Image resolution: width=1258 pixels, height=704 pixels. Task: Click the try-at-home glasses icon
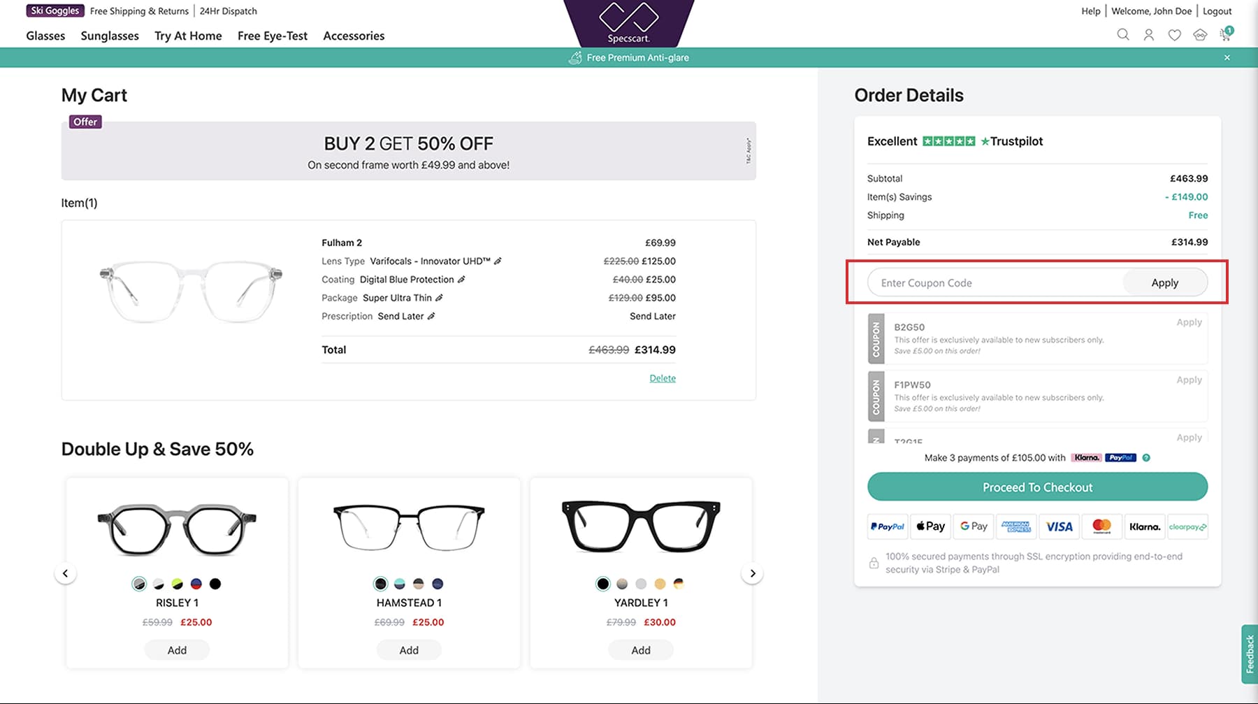1199,34
